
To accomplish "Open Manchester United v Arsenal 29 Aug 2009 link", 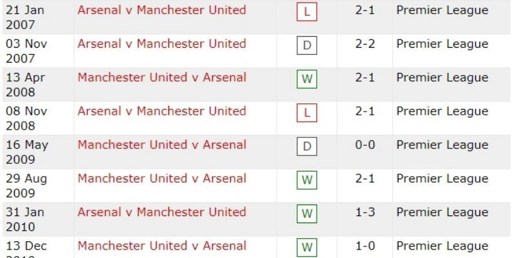I will [x=162, y=178].
